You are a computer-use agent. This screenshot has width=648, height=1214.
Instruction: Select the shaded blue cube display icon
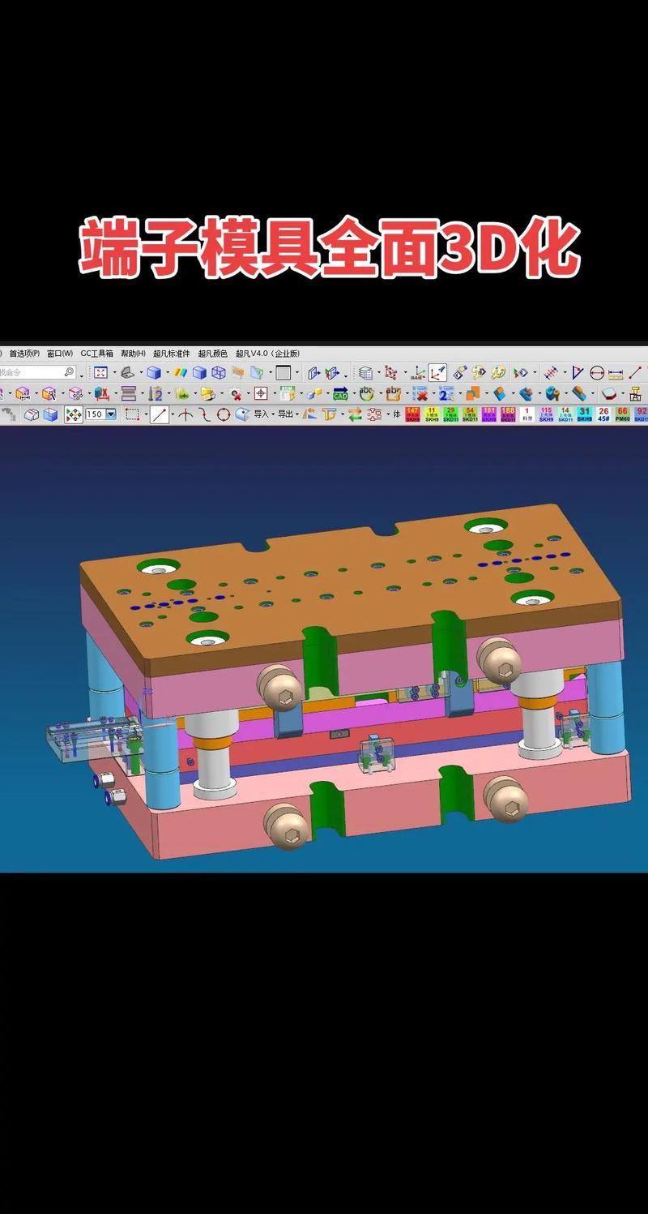pyautogui.click(x=154, y=373)
